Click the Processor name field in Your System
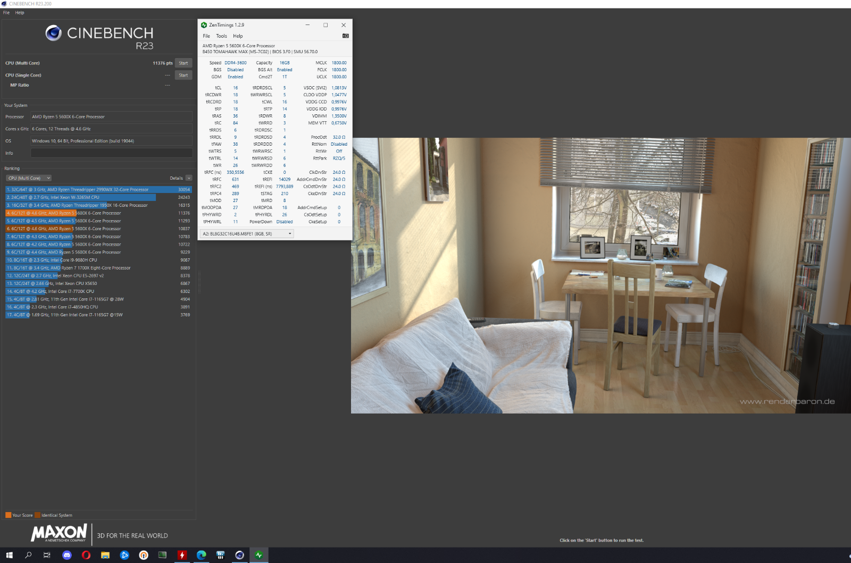 pyautogui.click(x=111, y=117)
